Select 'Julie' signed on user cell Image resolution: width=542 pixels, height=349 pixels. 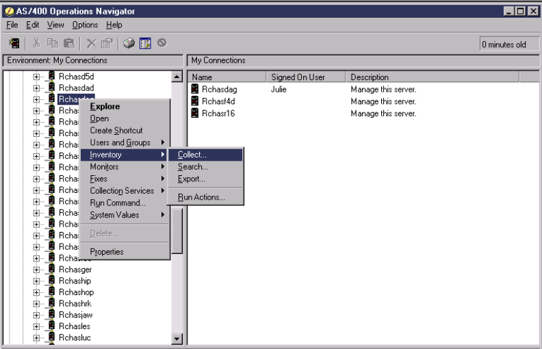279,89
